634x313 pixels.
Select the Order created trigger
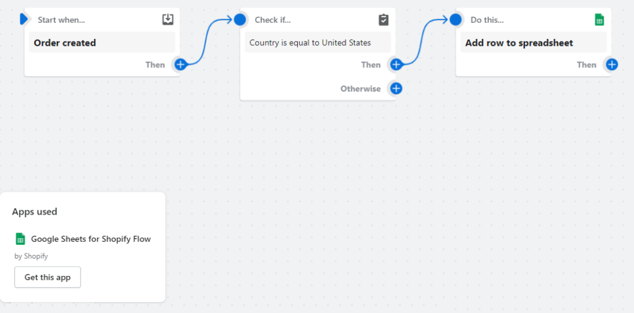click(102, 43)
